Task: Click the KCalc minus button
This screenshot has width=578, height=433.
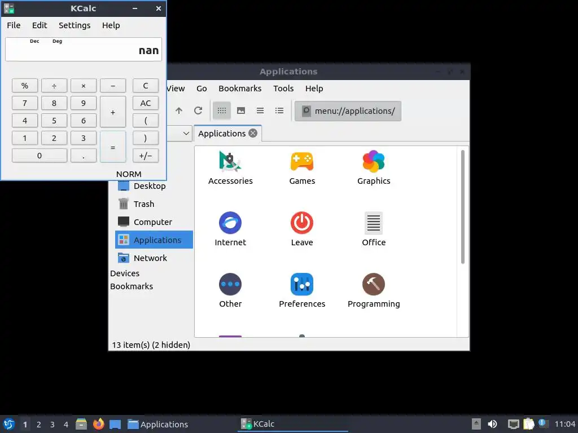Action: [113, 86]
